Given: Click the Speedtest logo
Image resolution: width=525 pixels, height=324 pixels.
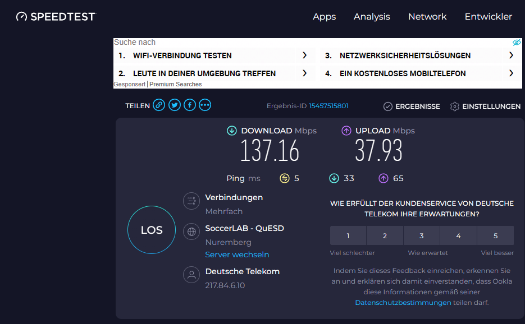Looking at the screenshot, I should point(56,17).
